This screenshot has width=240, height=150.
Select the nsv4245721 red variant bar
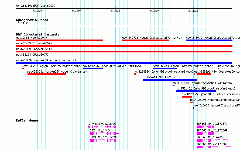click(146, 40)
